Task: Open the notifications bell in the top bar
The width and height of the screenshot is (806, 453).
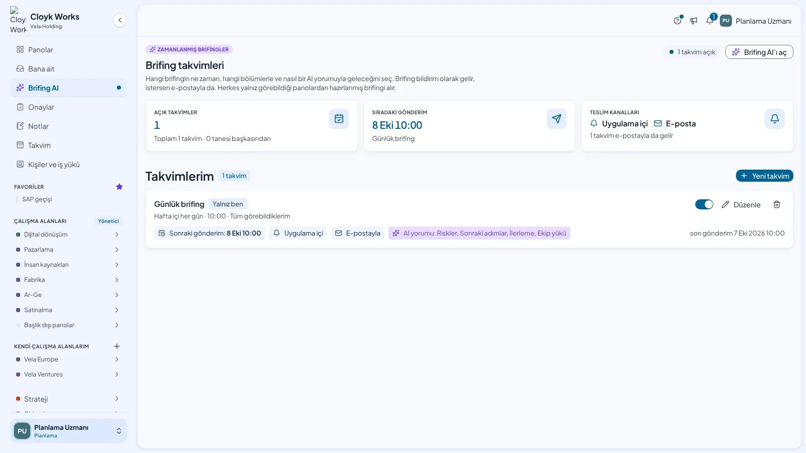Action: pos(710,21)
